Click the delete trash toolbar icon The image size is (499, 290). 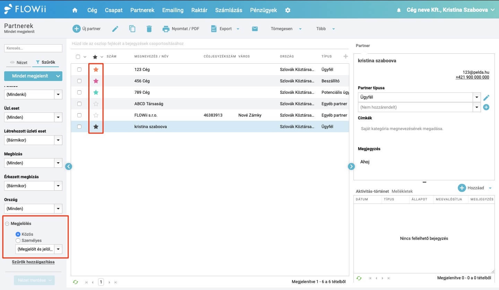pyautogui.click(x=149, y=29)
